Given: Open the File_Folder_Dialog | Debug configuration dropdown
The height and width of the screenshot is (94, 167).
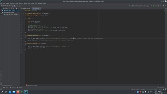Looking at the screenshot, I should (x=141, y=6).
